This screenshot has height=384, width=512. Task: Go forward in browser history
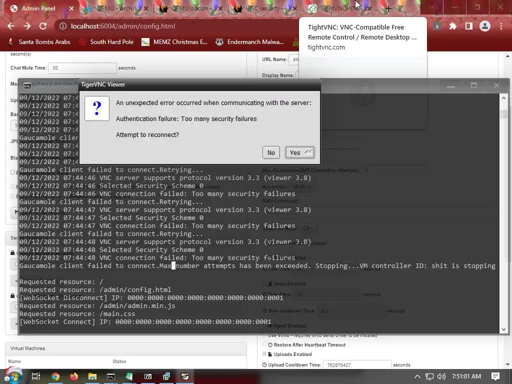click(x=27, y=26)
